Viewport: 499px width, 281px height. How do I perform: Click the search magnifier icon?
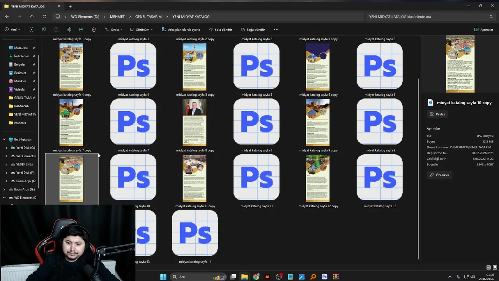(x=491, y=17)
